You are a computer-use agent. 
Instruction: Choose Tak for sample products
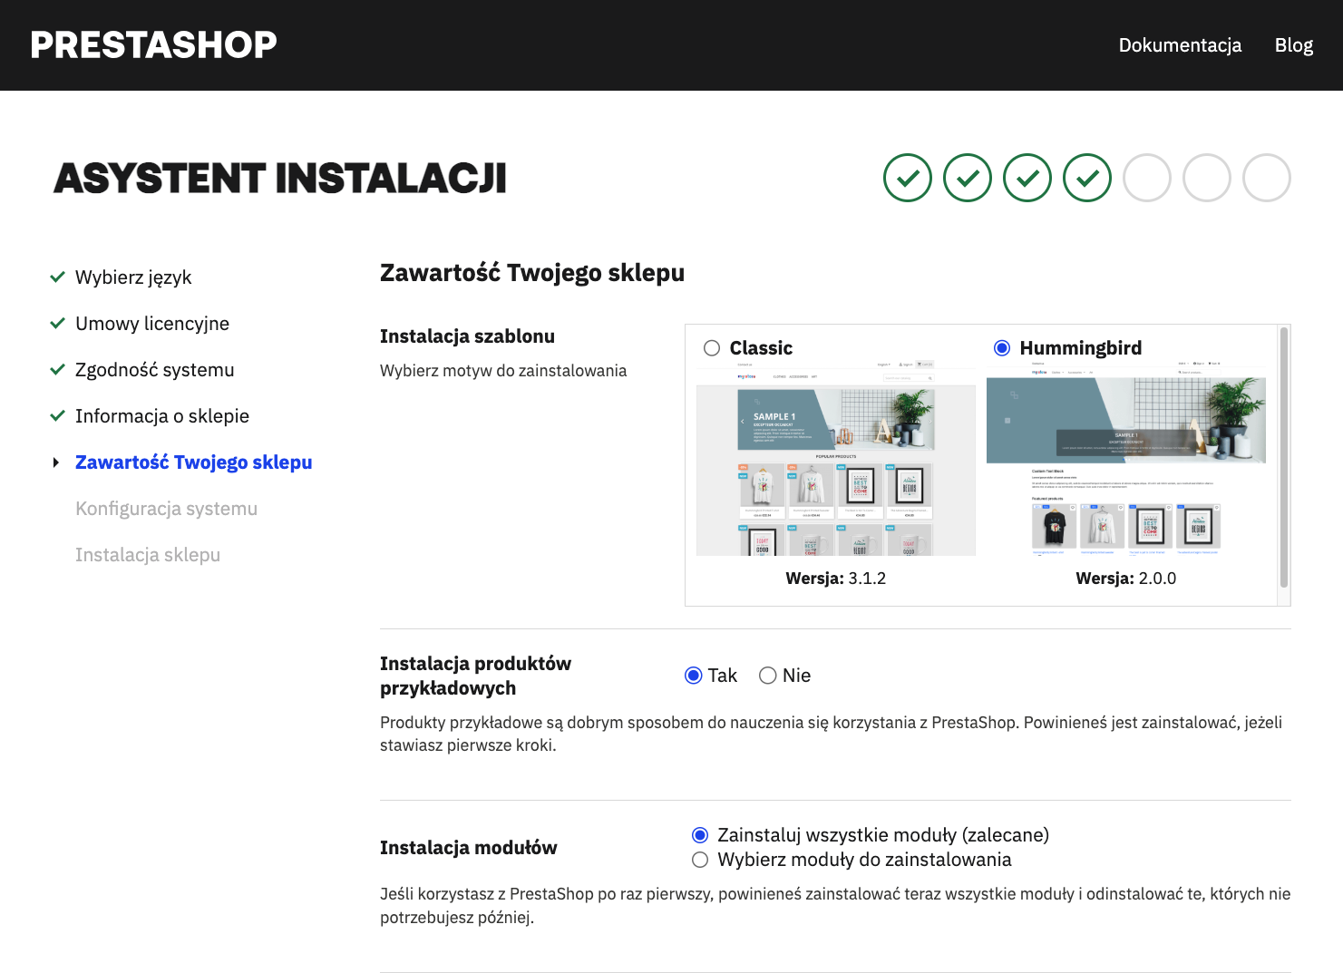coord(694,676)
